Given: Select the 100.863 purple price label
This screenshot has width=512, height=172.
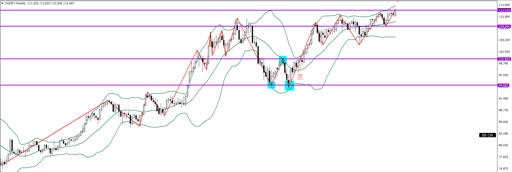Looking at the screenshot, I should [504, 59].
